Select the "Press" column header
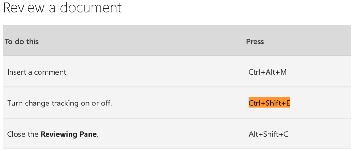Image resolution: width=353 pixels, height=151 pixels. click(255, 42)
